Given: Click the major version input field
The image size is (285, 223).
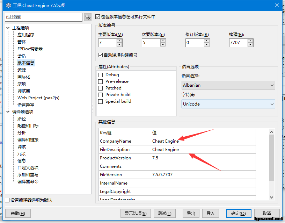Looking at the screenshot, I should pyautogui.click(x=108, y=43).
